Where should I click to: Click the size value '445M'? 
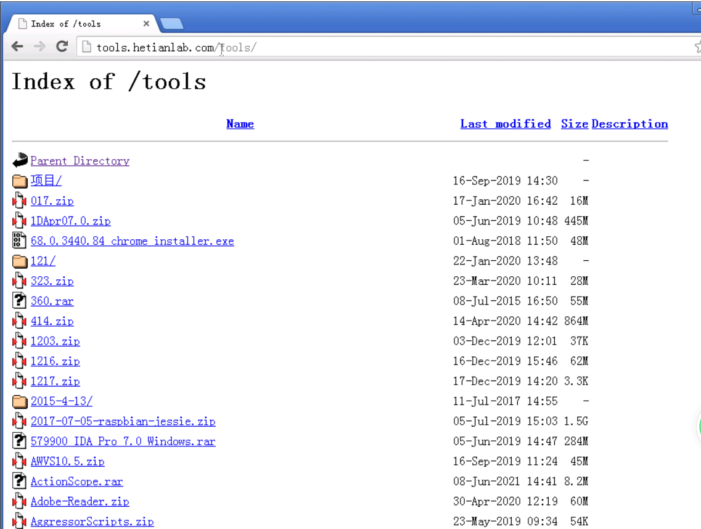[576, 221]
